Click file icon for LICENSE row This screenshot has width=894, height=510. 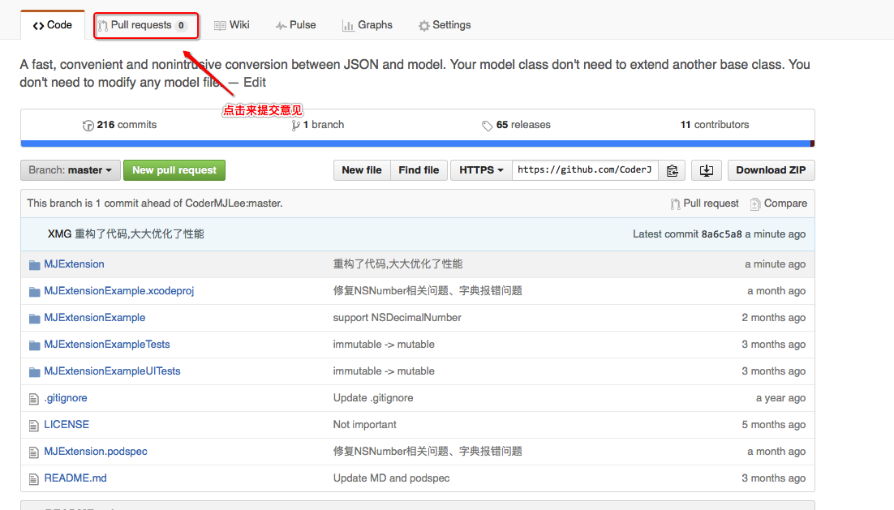click(x=33, y=426)
